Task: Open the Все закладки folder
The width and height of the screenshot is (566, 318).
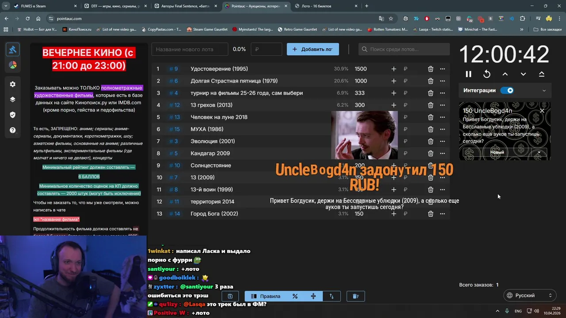Action: click(x=547, y=30)
